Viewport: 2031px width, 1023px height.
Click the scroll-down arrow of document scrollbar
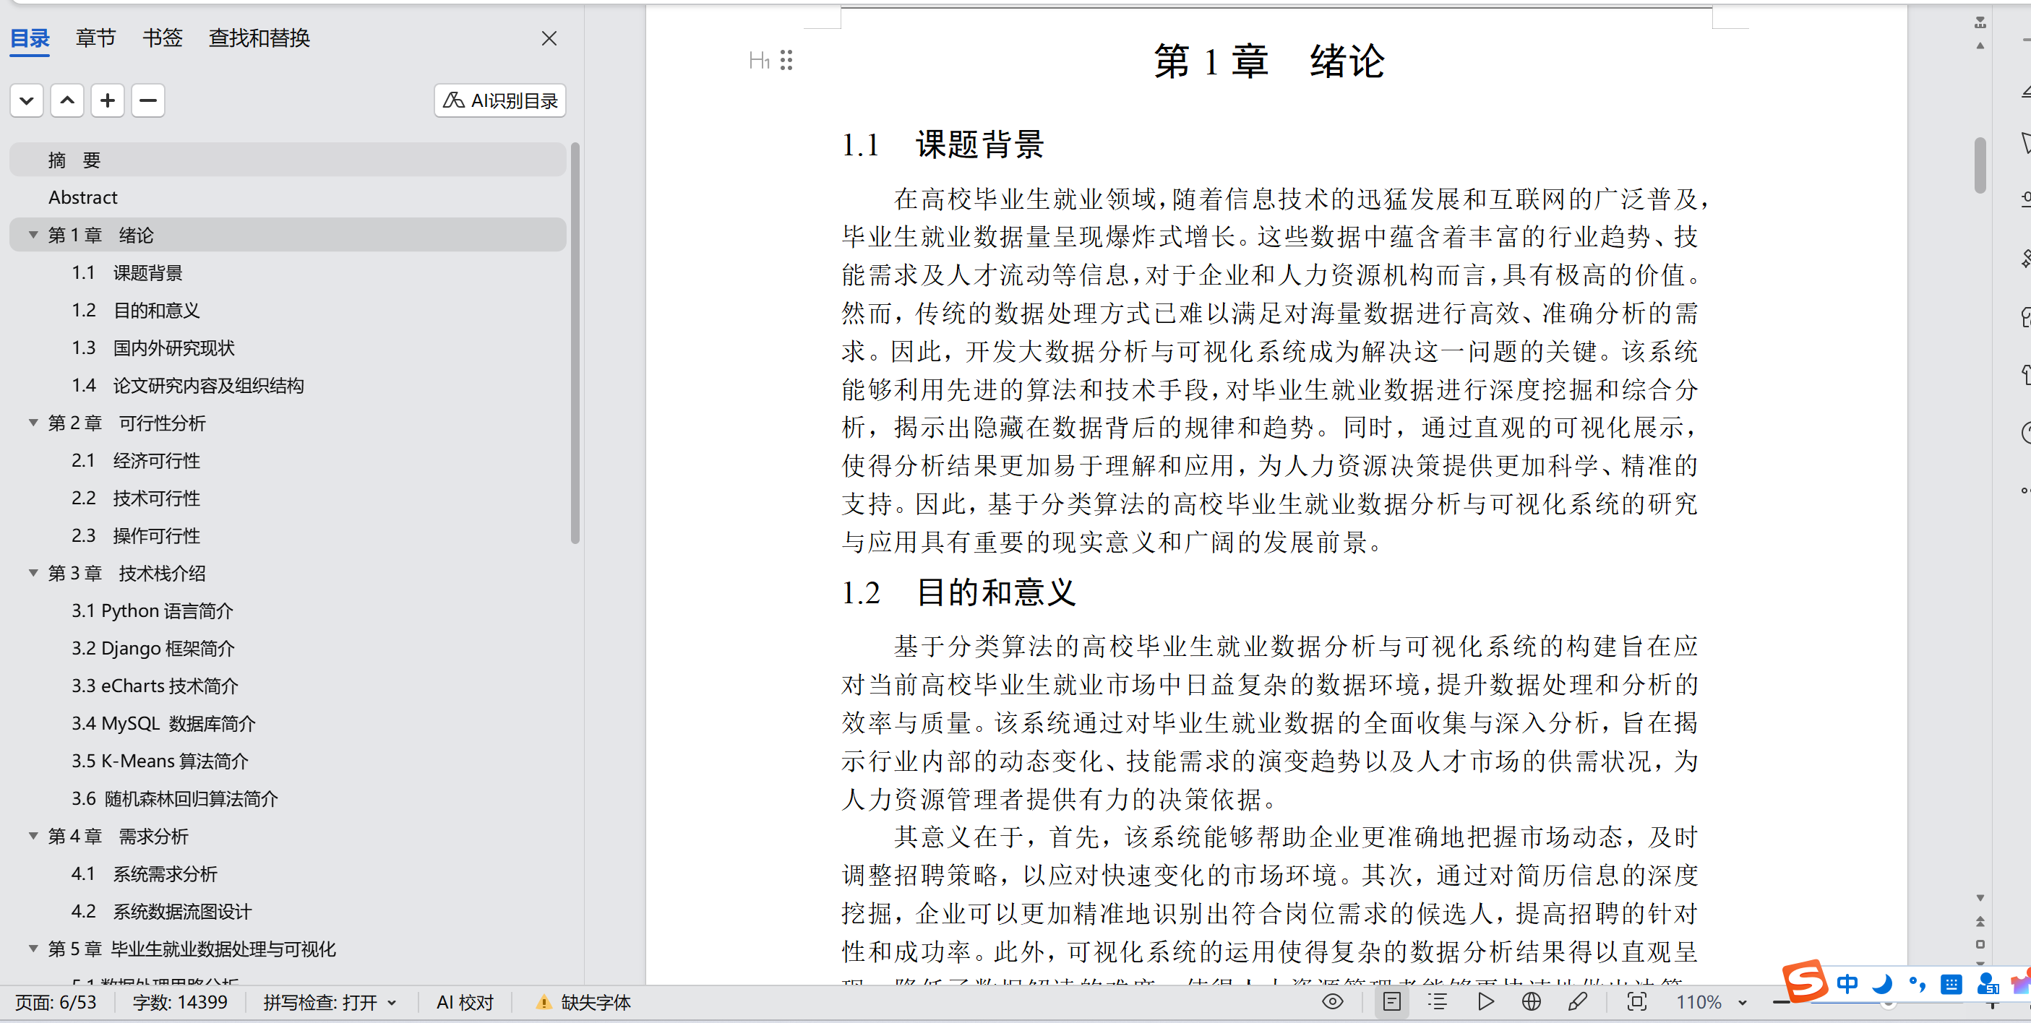(x=1980, y=898)
